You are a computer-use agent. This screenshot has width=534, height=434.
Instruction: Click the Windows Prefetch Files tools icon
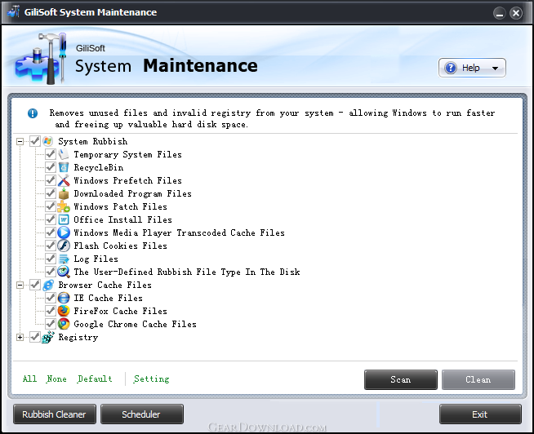click(64, 180)
